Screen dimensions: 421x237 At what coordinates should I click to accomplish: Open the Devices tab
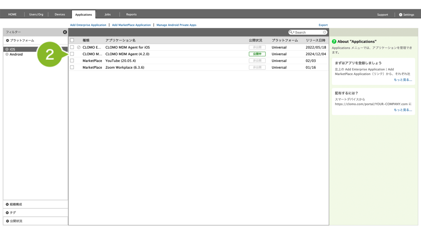[60, 14]
